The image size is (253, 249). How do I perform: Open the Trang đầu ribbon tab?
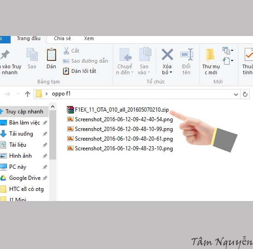tap(29, 39)
